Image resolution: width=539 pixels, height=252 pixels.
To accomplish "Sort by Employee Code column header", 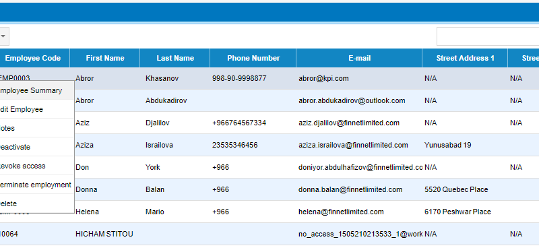I will (34, 58).
